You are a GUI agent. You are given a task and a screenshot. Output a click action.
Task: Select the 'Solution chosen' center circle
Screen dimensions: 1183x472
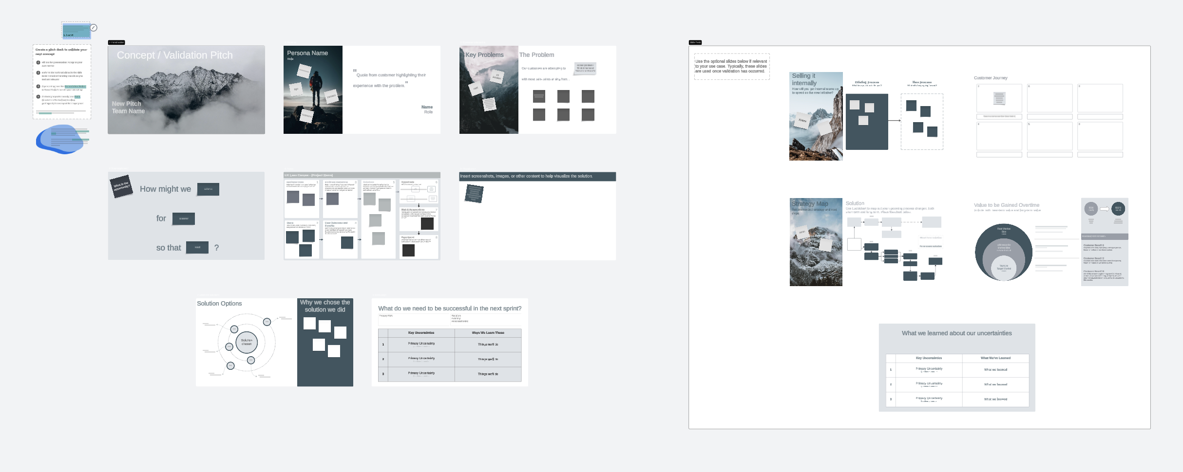(247, 342)
